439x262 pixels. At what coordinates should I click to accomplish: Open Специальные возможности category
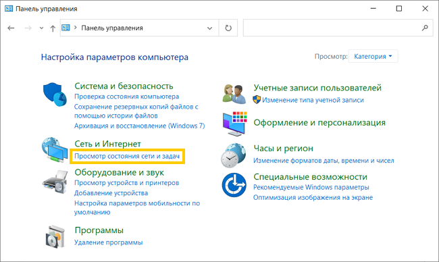310,177
